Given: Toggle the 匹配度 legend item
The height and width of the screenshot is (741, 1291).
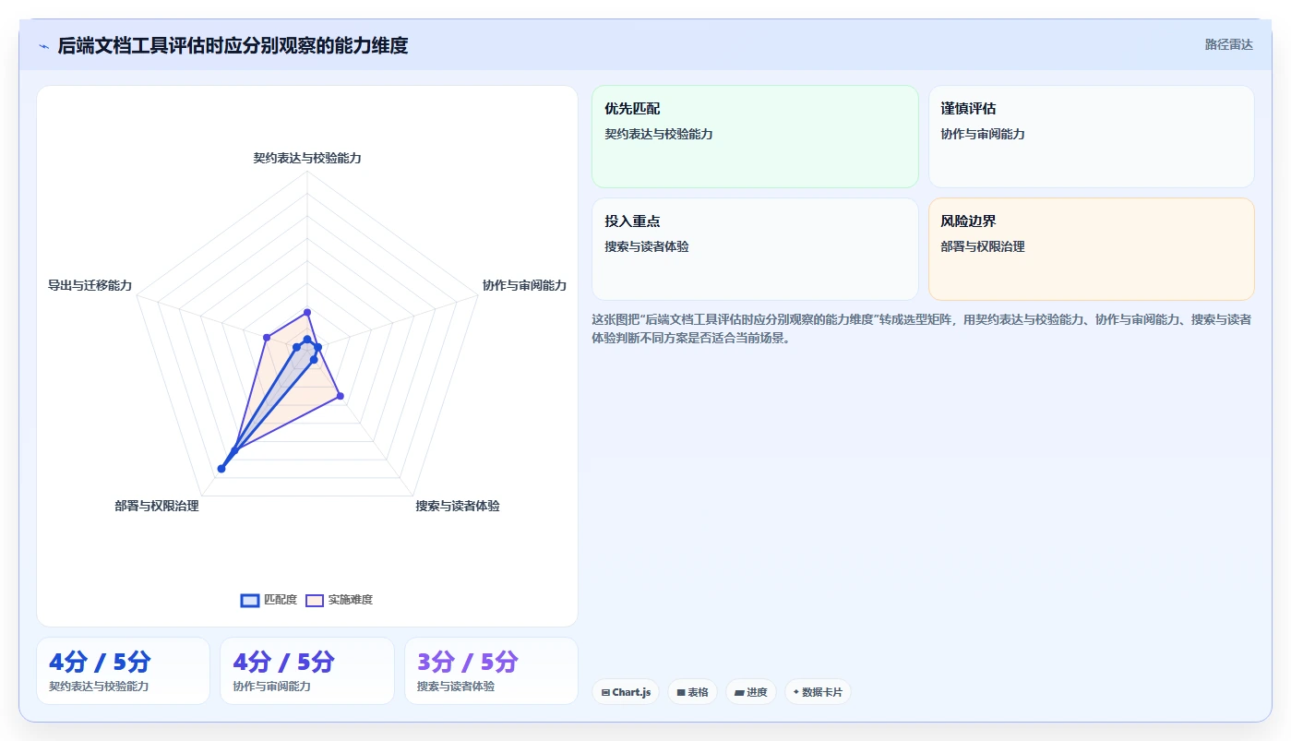Looking at the screenshot, I should pyautogui.click(x=269, y=600).
